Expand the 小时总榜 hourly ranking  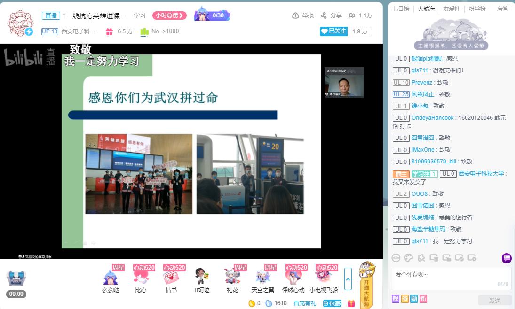click(x=169, y=15)
